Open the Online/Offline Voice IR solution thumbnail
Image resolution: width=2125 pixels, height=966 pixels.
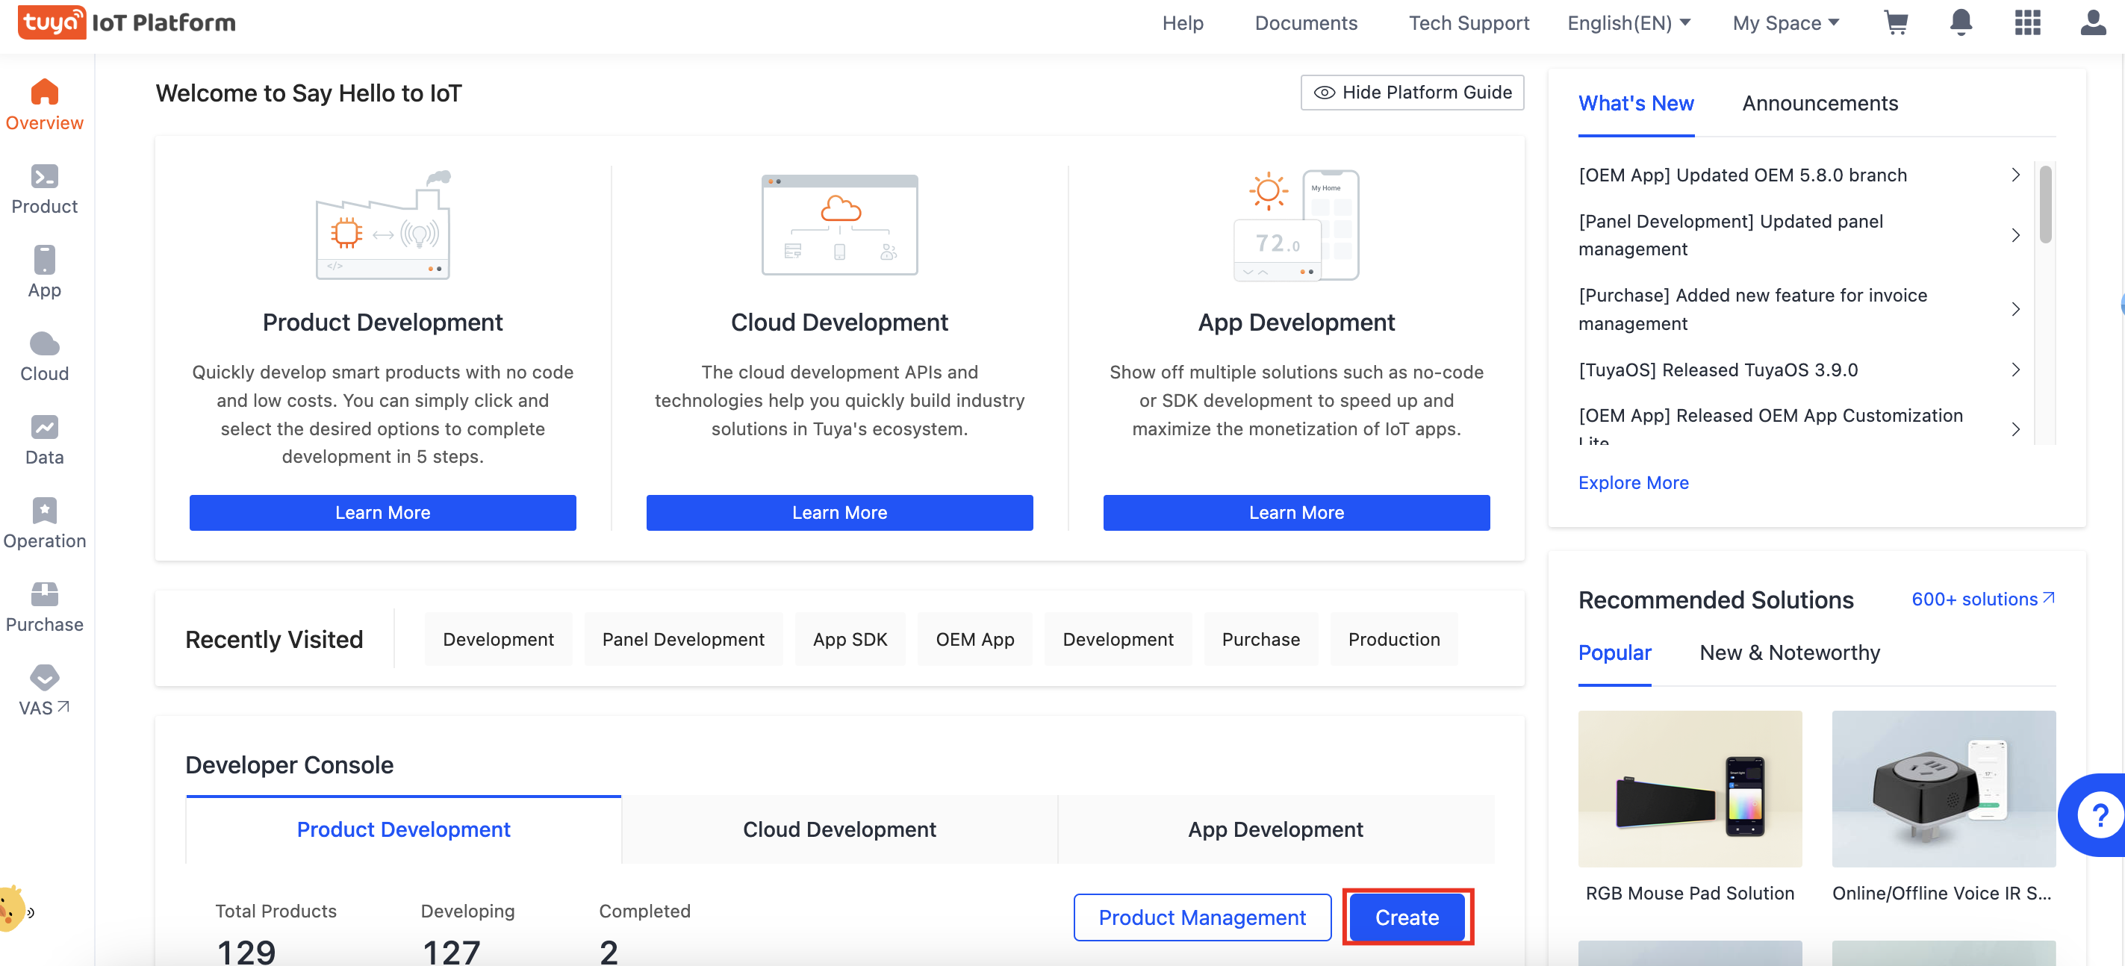coord(1944,788)
